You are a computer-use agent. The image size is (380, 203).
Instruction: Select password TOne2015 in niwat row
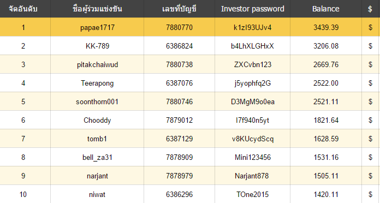click(x=253, y=194)
